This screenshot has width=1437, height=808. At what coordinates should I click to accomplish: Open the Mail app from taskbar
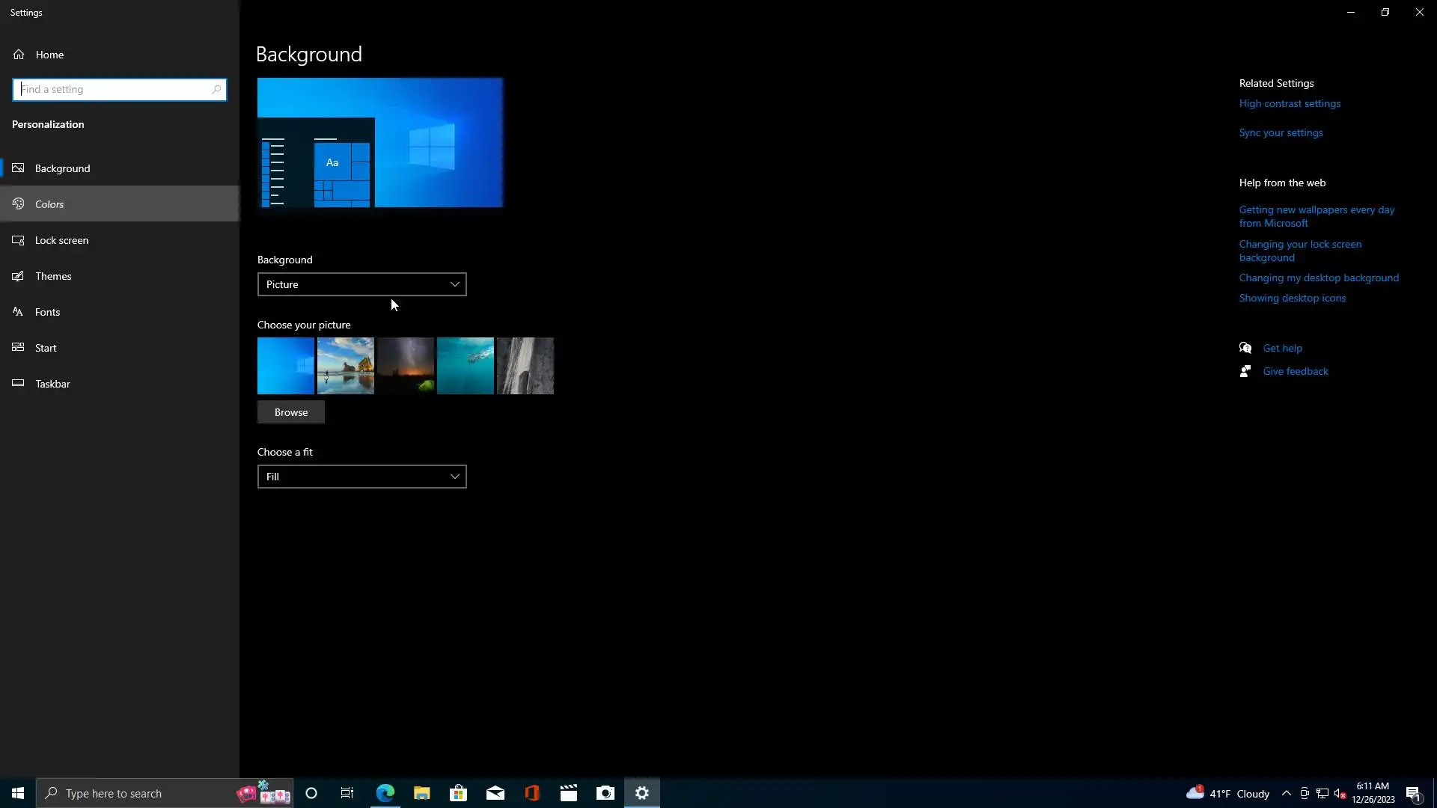coord(495,793)
